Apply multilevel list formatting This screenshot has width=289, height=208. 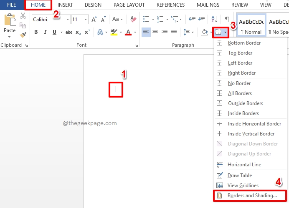[175, 19]
